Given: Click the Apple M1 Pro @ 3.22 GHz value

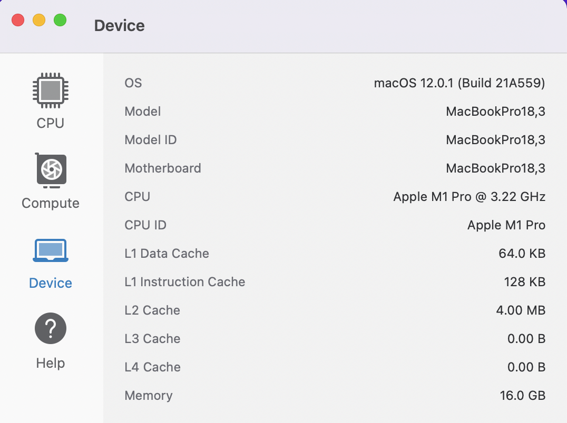Looking at the screenshot, I should (469, 197).
